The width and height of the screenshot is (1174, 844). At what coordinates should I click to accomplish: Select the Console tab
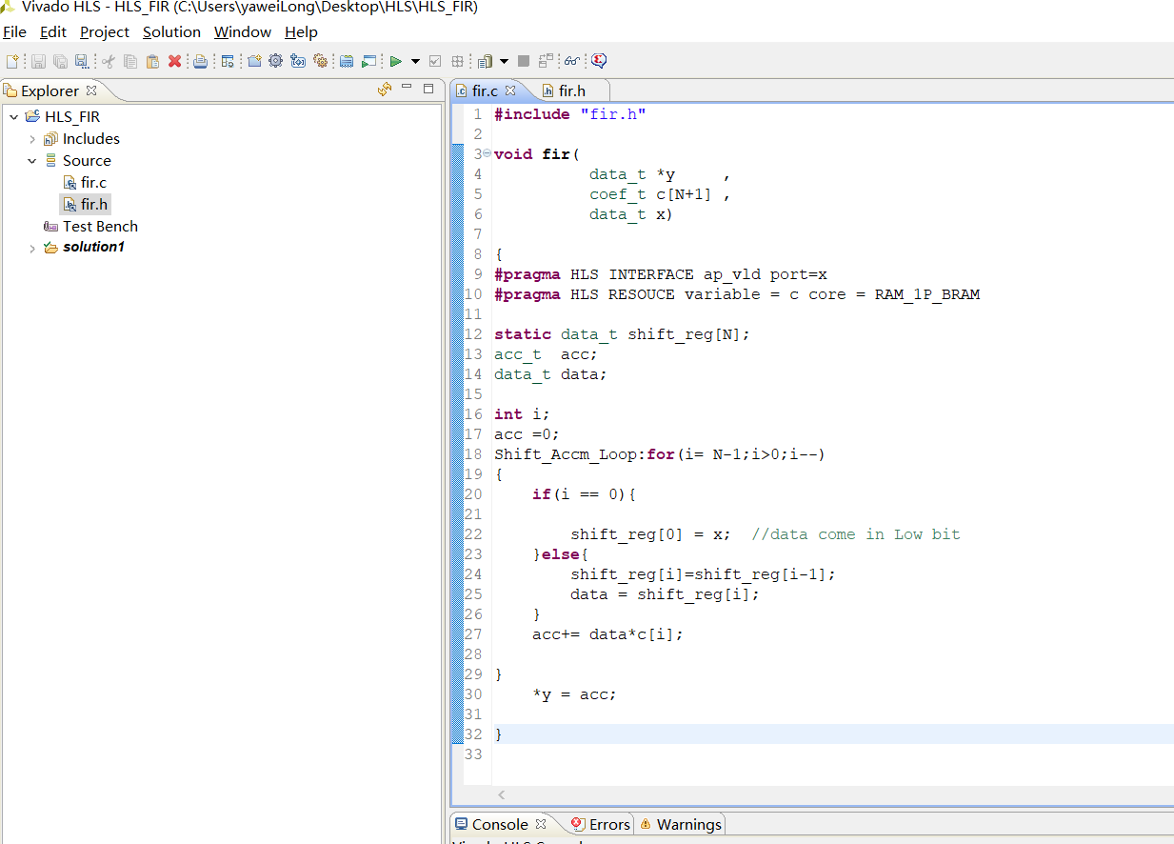point(500,824)
